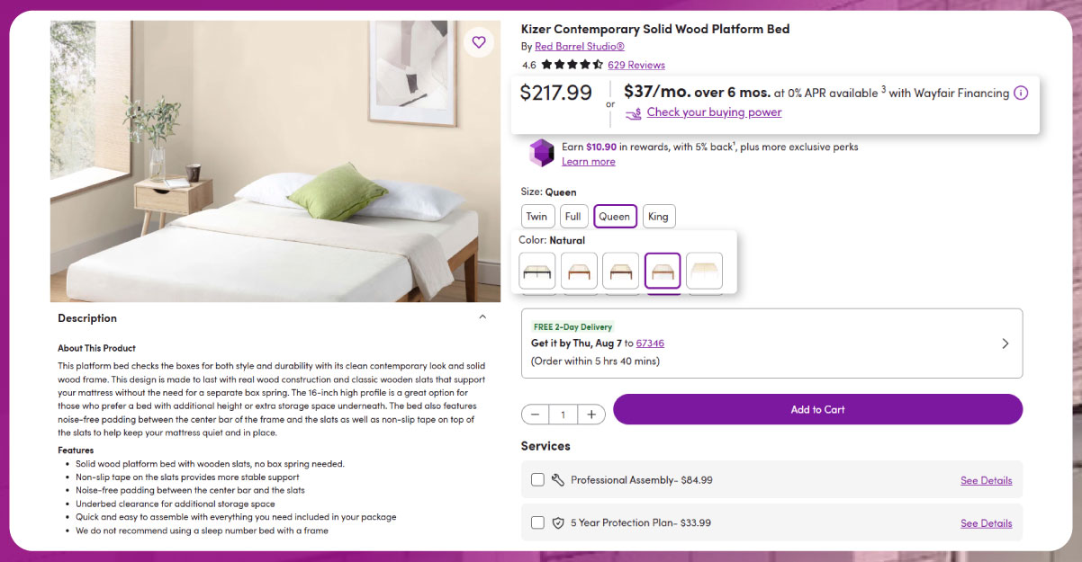The width and height of the screenshot is (1082, 562).
Task: Click the 67346 delivery zip code link
Action: pos(650,343)
